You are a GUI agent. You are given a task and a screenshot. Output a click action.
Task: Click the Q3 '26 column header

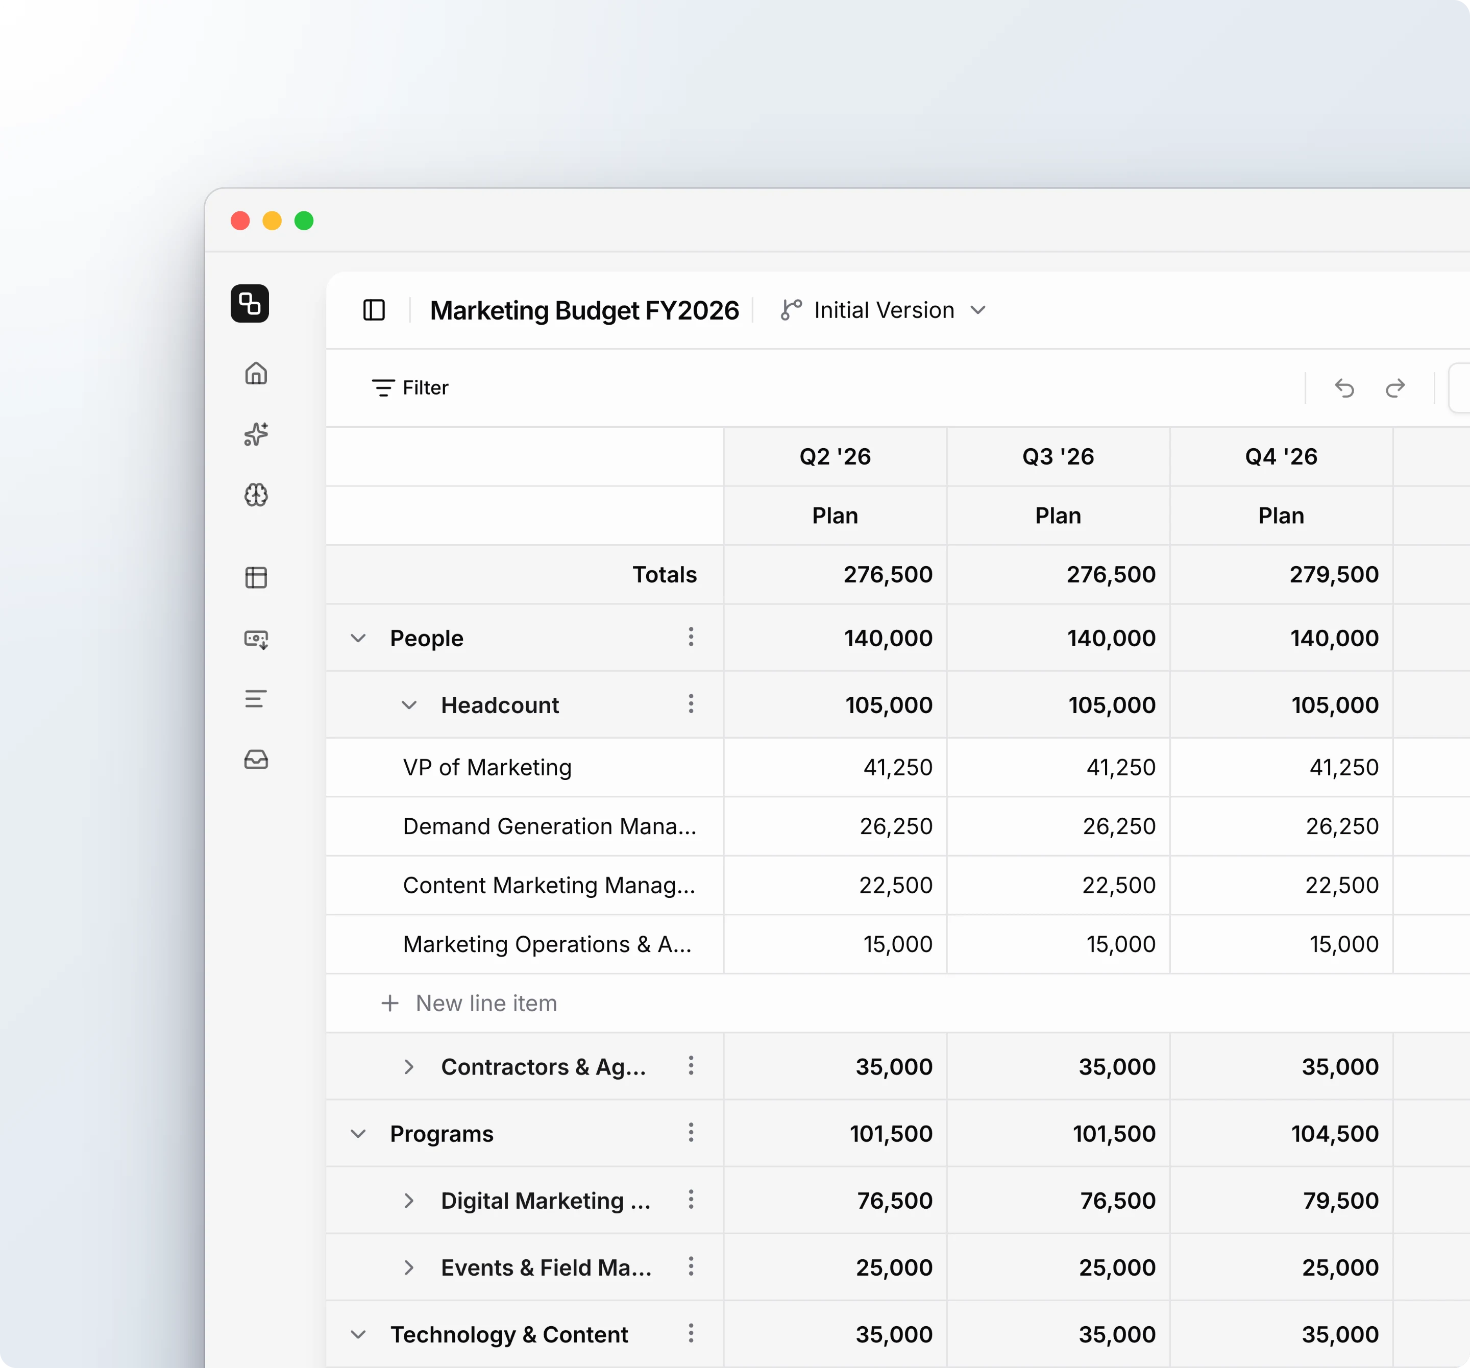click(1058, 456)
